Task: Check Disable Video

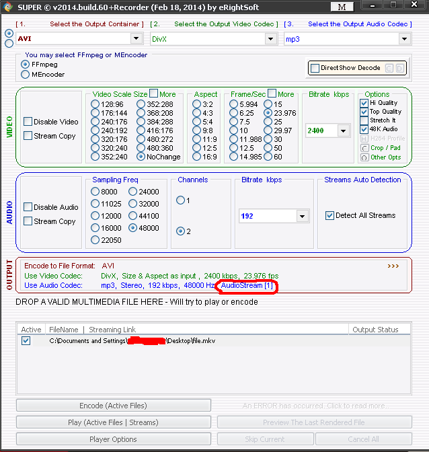Action: pyautogui.click(x=28, y=121)
